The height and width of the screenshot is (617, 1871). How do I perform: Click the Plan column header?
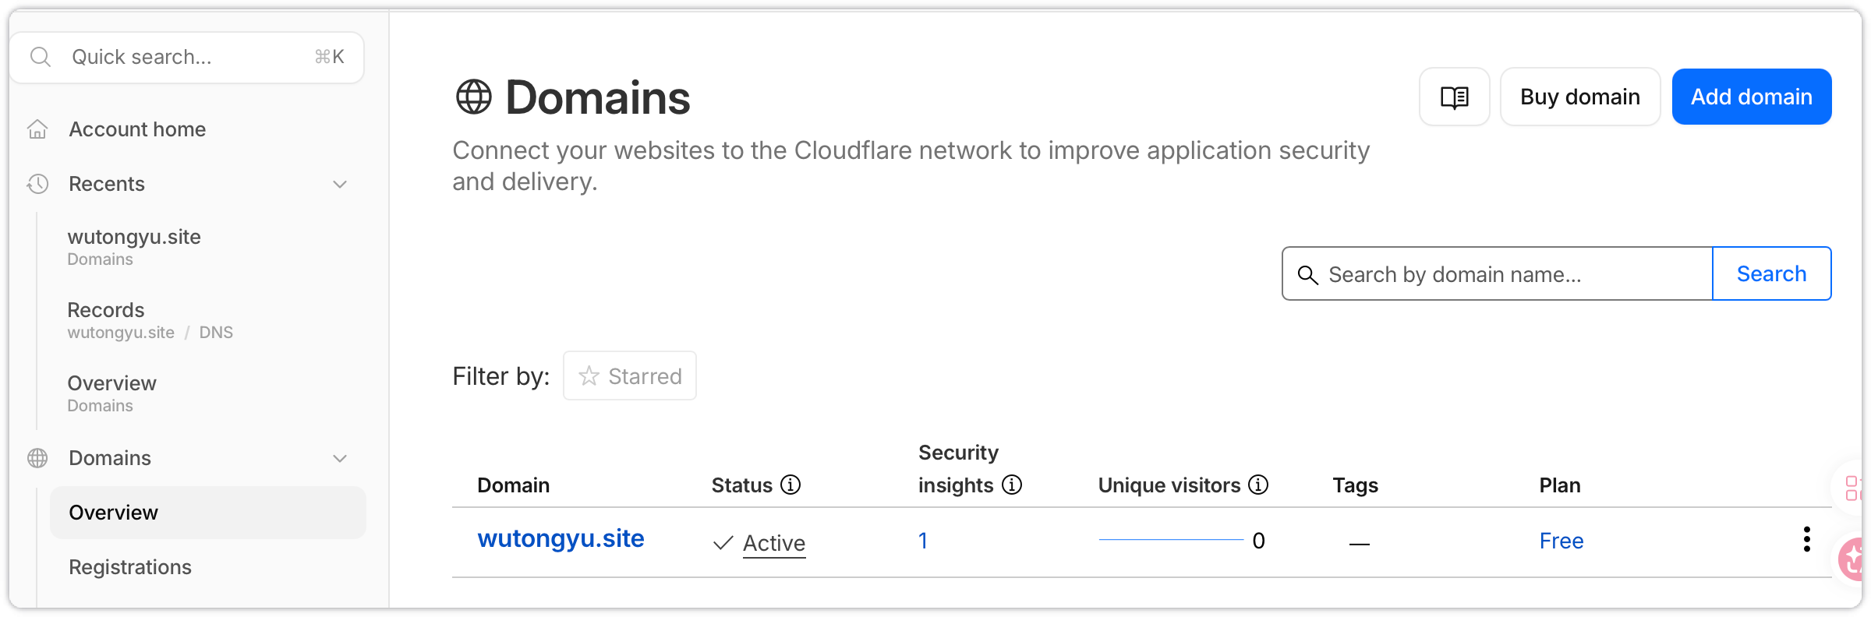click(x=1560, y=485)
